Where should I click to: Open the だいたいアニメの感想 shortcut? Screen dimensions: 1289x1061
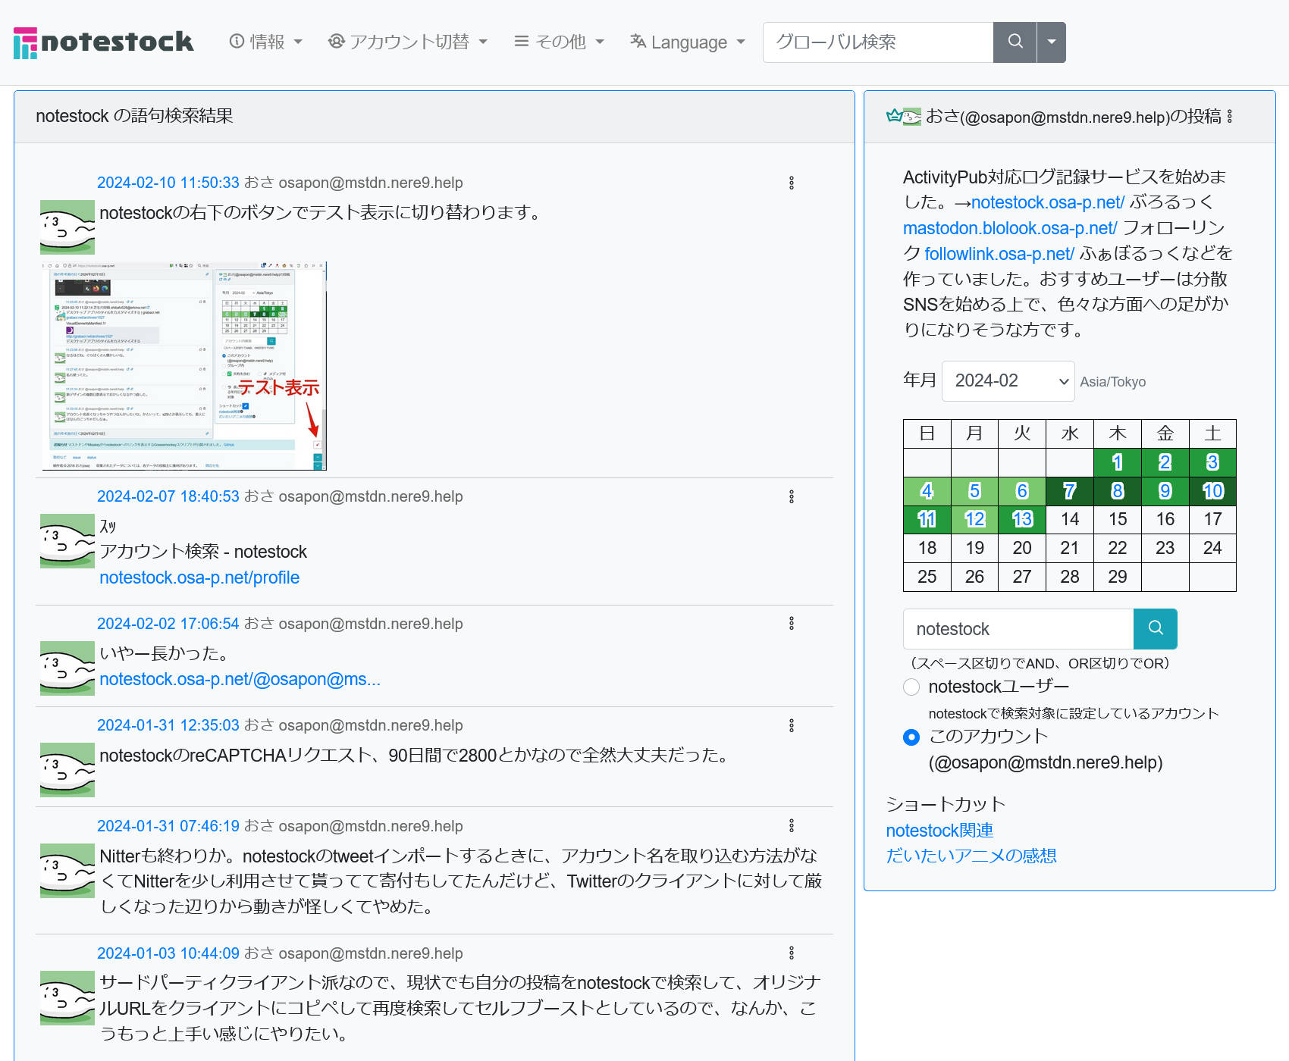pyautogui.click(x=971, y=856)
